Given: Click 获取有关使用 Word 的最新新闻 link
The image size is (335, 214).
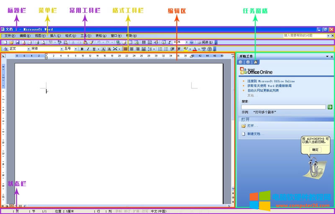Looking at the screenshot, I should tap(269, 86).
